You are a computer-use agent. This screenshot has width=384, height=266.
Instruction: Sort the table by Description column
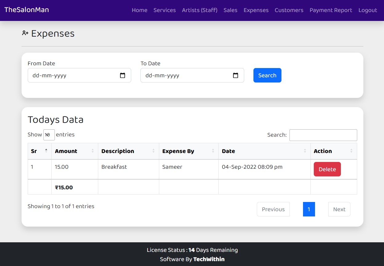tap(128, 151)
